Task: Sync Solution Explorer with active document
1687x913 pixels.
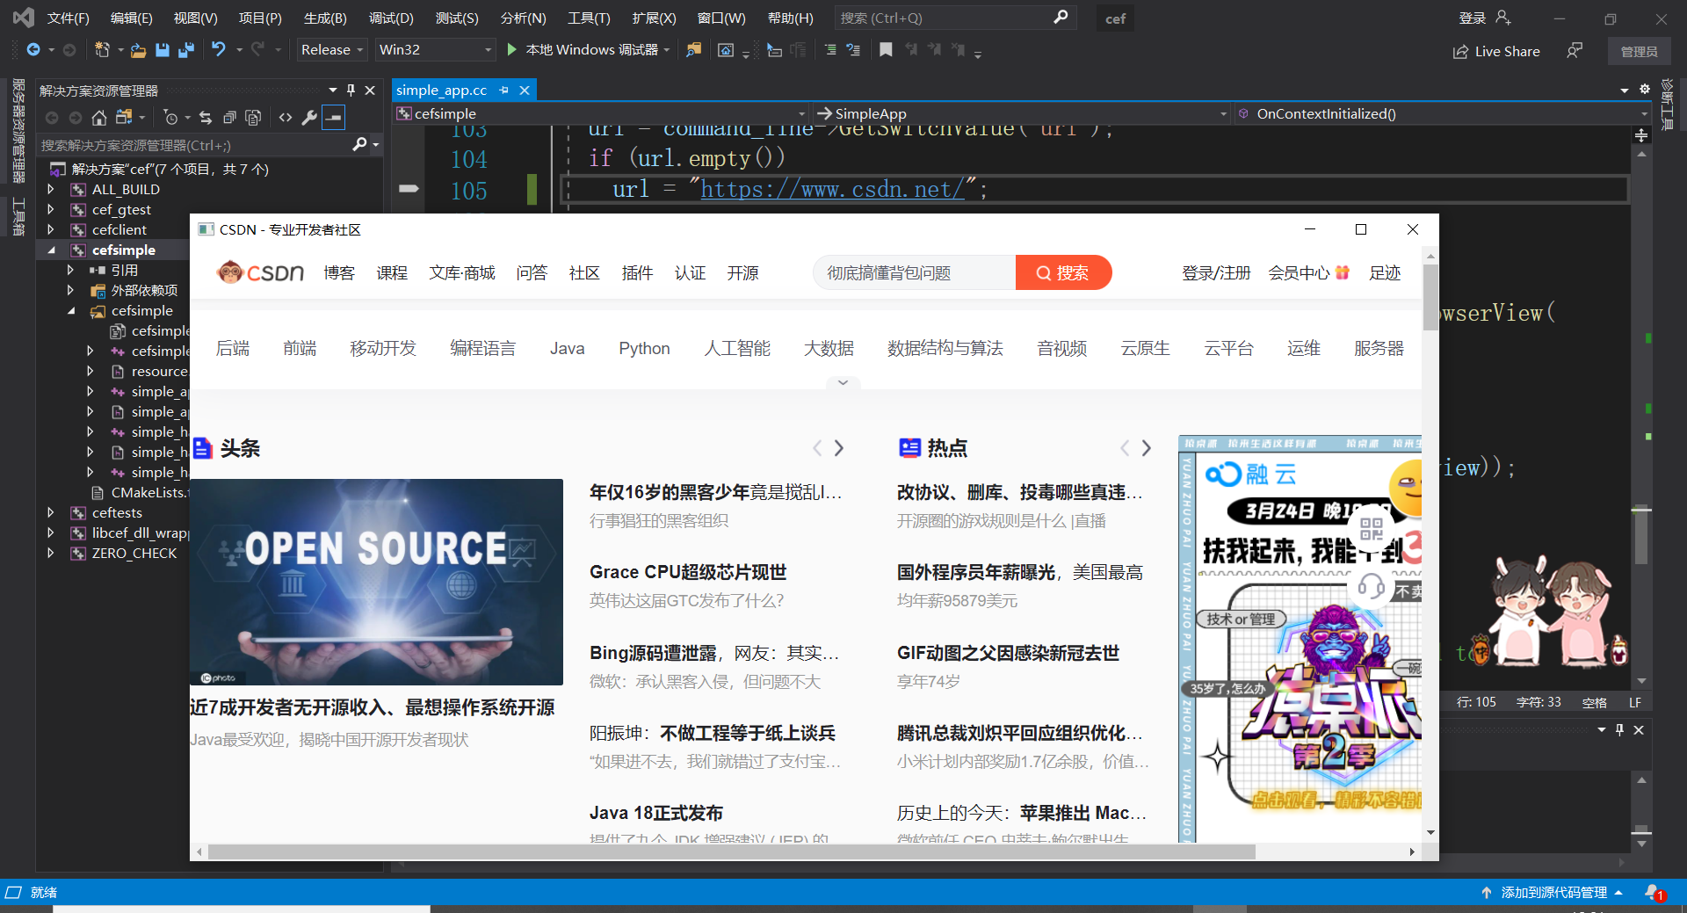Action: (x=206, y=117)
